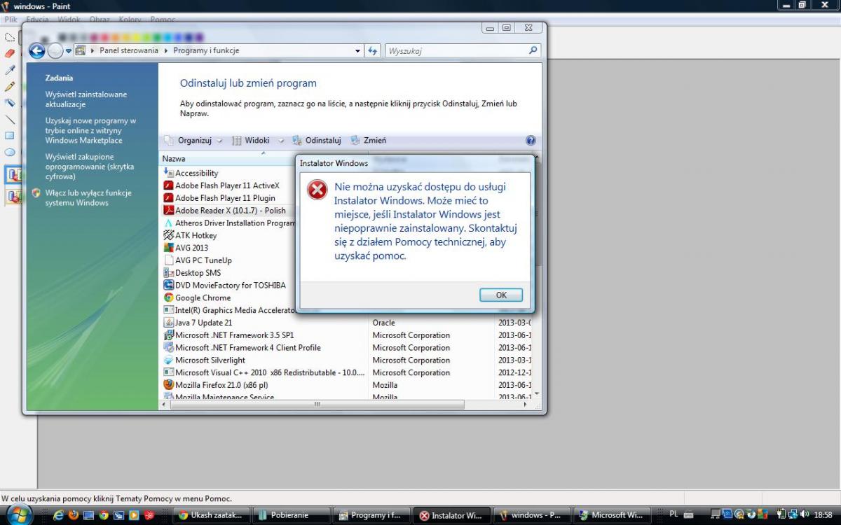Expand the address bar history dropdown
This screenshot has height=525, width=841.
[x=357, y=50]
